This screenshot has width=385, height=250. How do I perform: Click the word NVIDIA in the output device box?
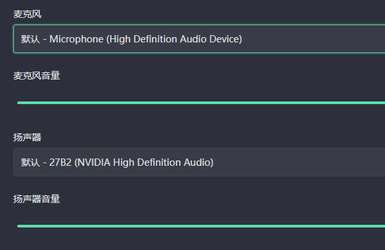(x=94, y=162)
